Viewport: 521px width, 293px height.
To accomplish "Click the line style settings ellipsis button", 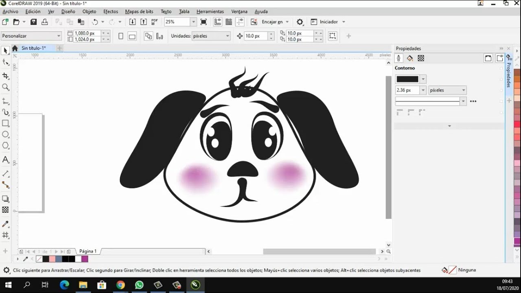I will [473, 101].
